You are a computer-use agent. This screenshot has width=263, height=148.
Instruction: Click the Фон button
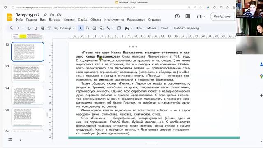139,28
